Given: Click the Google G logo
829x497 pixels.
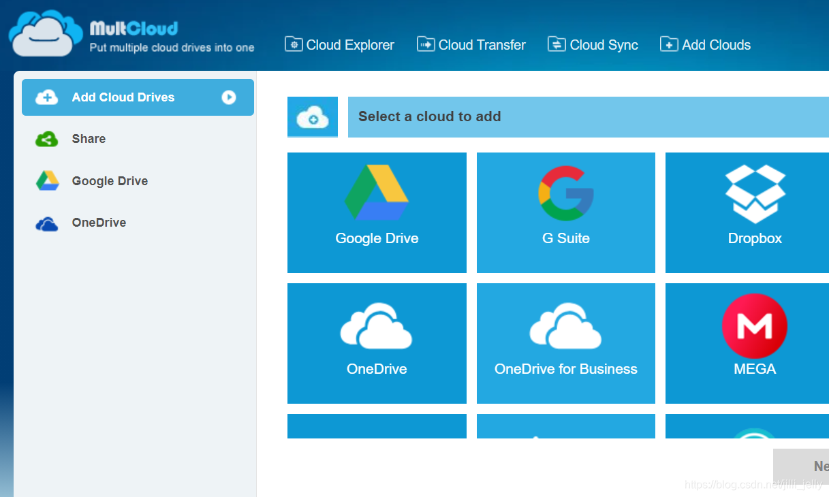Looking at the screenshot, I should click(x=566, y=193).
